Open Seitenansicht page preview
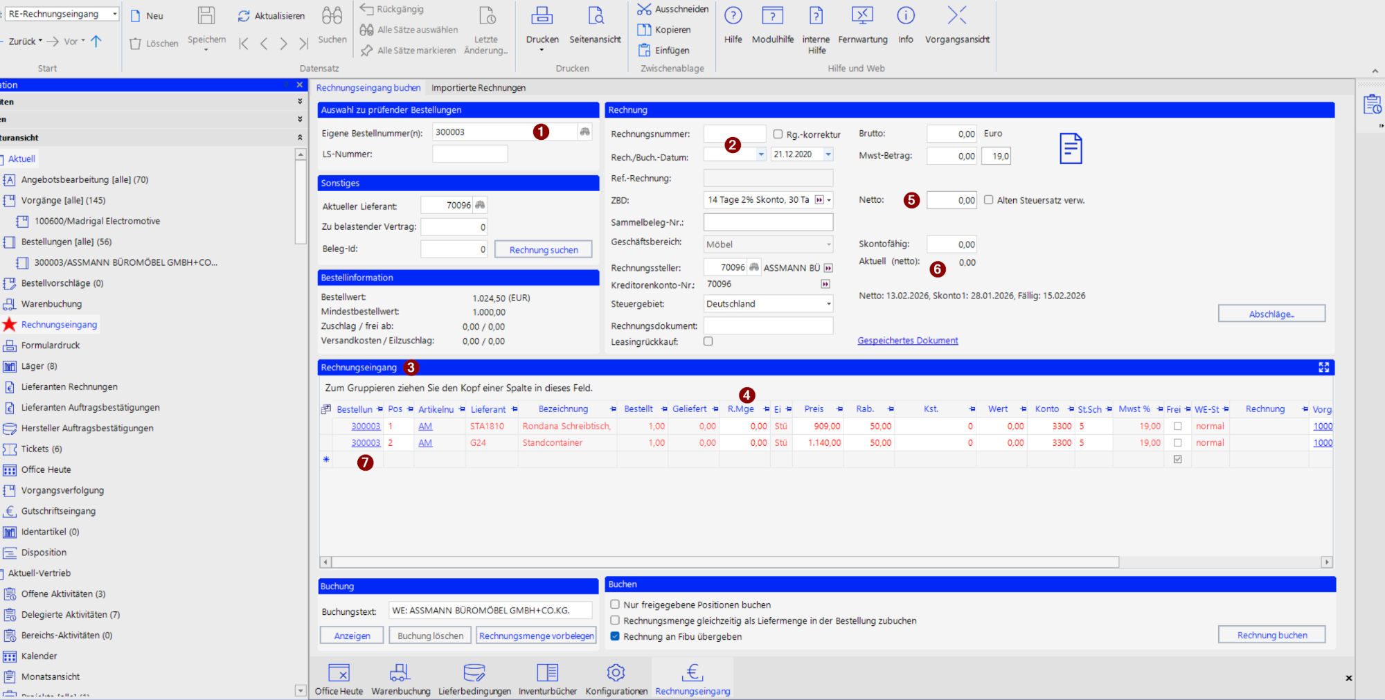This screenshot has width=1385, height=700. 595,17
